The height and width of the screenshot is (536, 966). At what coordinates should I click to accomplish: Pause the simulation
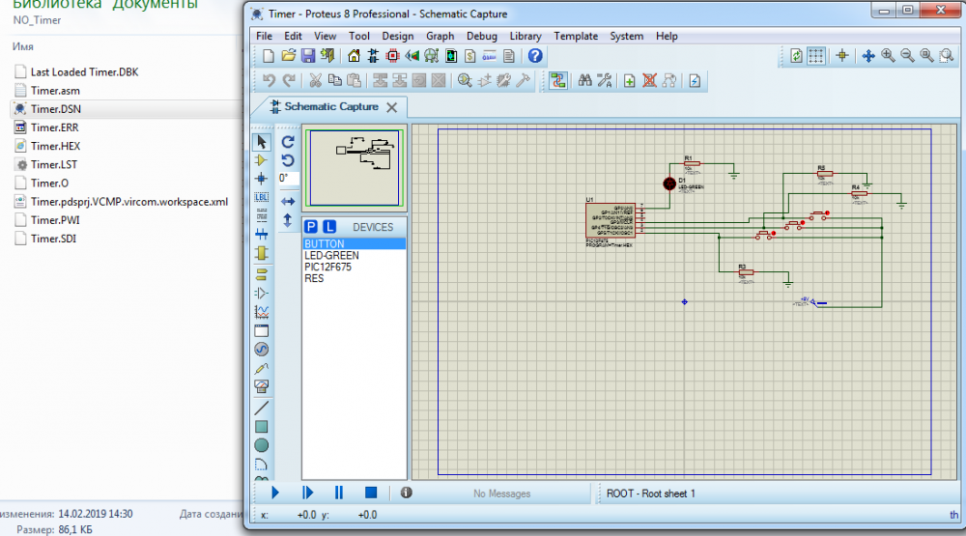(x=339, y=493)
